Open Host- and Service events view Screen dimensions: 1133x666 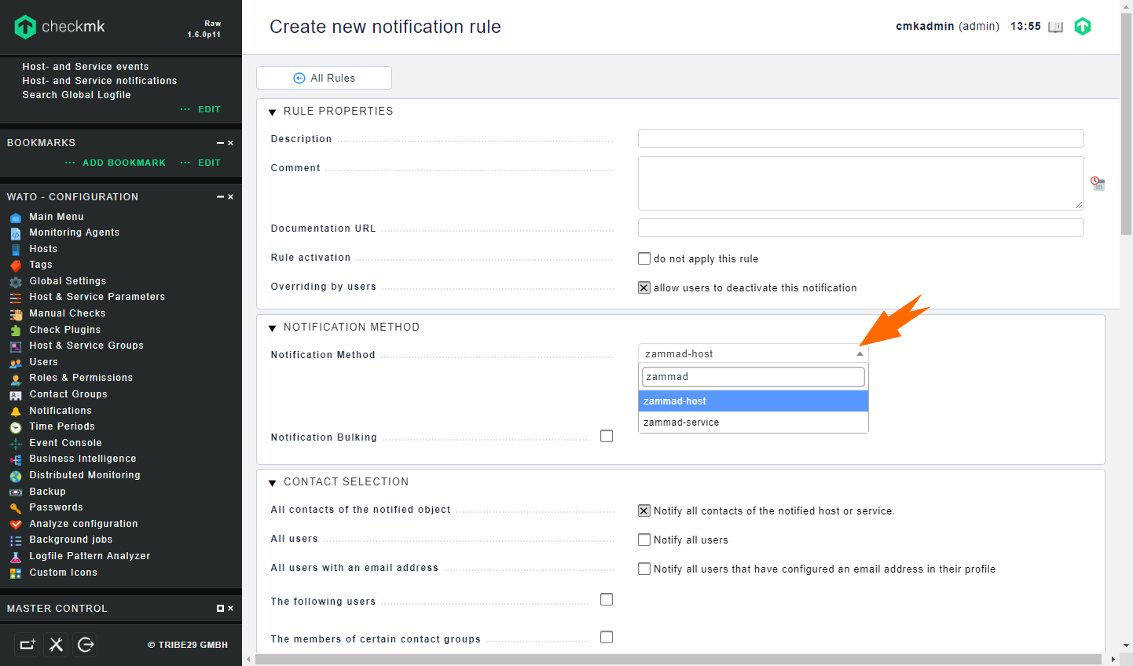point(86,67)
